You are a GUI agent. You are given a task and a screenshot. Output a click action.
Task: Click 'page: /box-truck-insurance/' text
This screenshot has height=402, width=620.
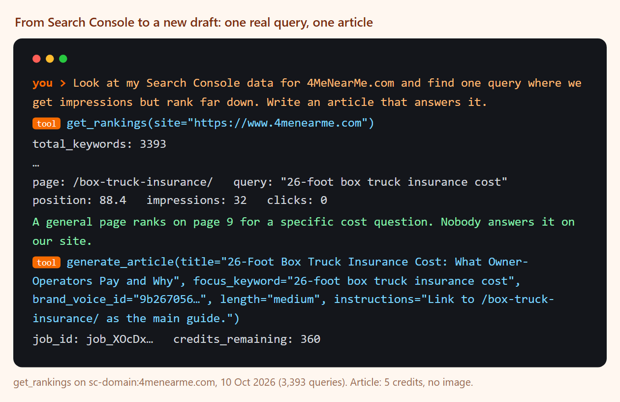(x=123, y=182)
